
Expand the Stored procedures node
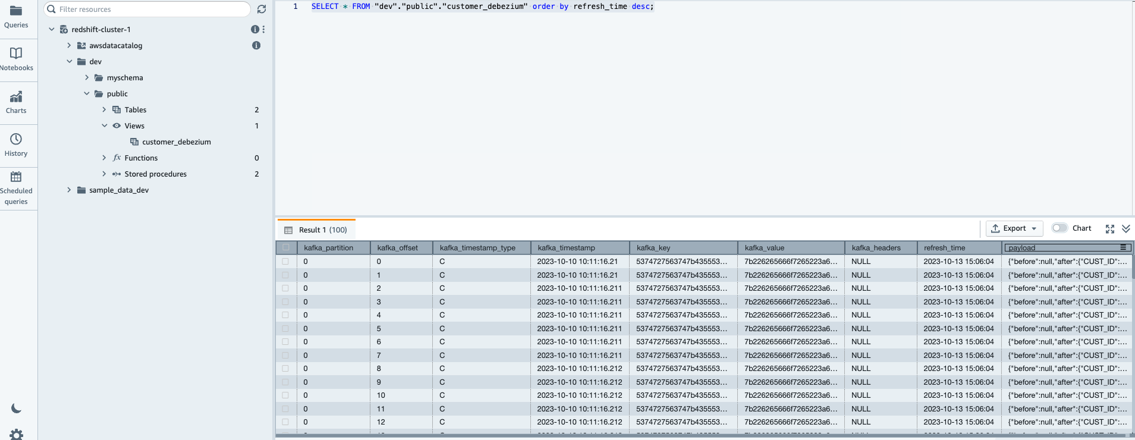click(104, 174)
